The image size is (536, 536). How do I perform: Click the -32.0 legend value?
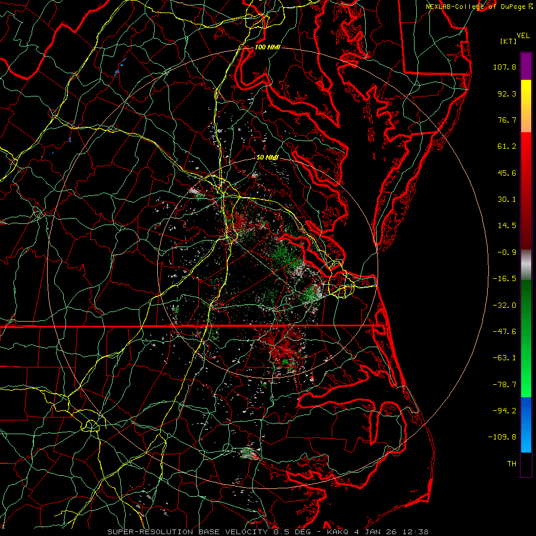pos(504,305)
